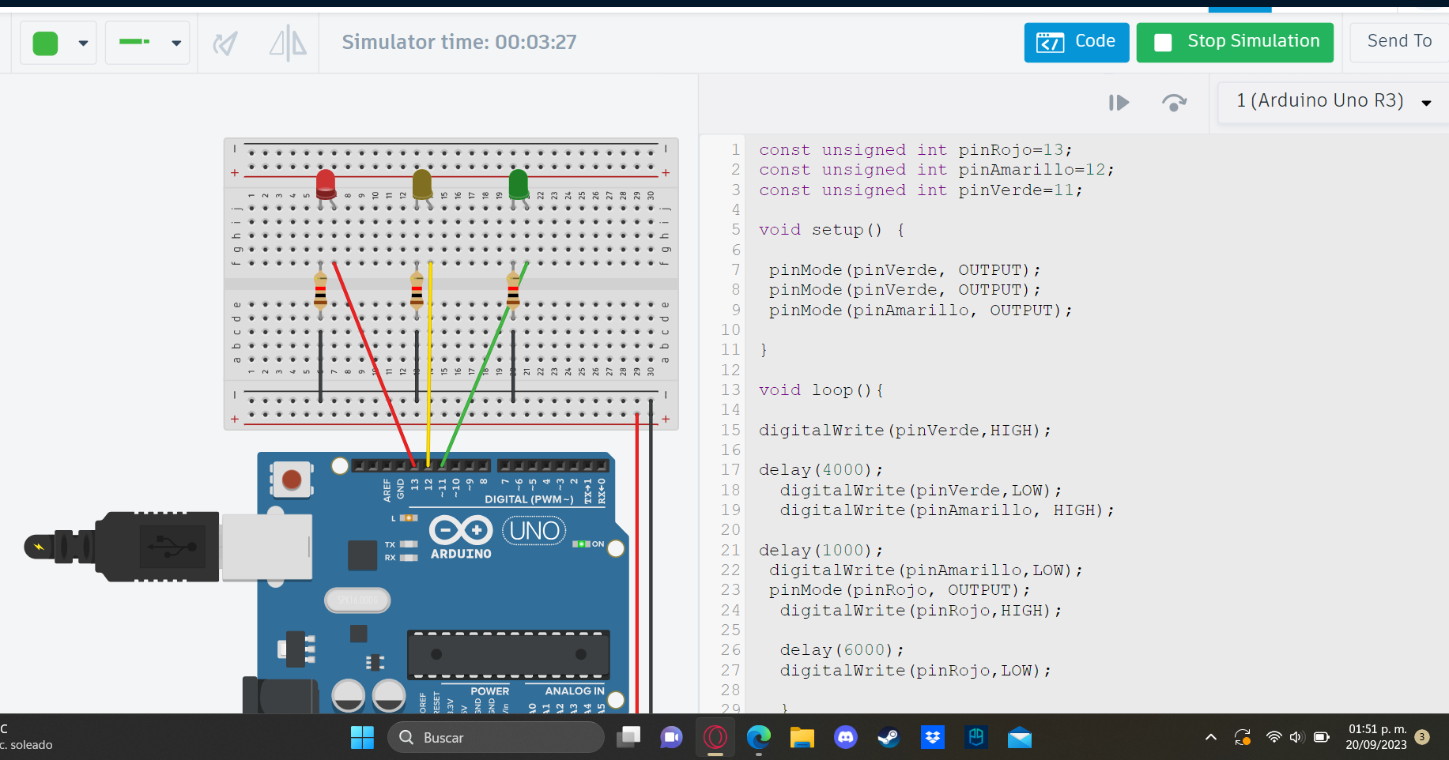
Task: Click the green wire color swatch
Action: [46, 43]
